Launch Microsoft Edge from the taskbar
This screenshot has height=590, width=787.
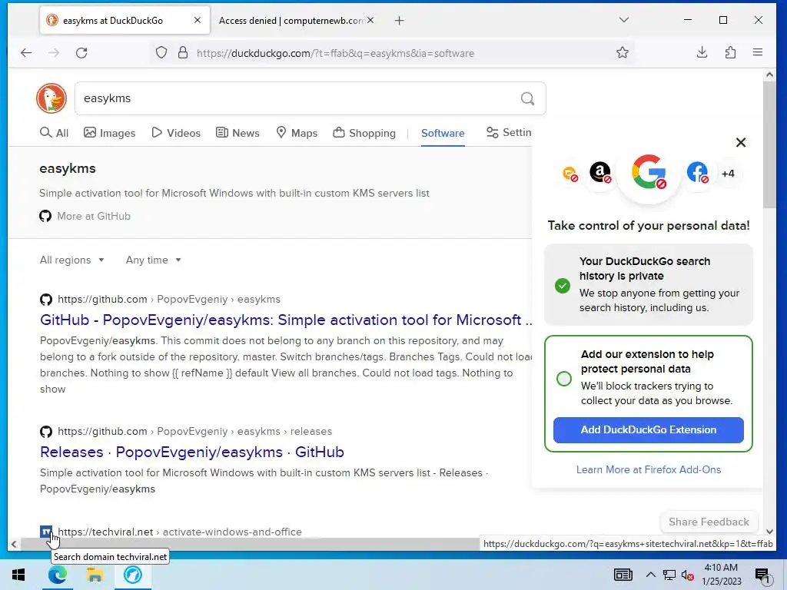coord(58,575)
